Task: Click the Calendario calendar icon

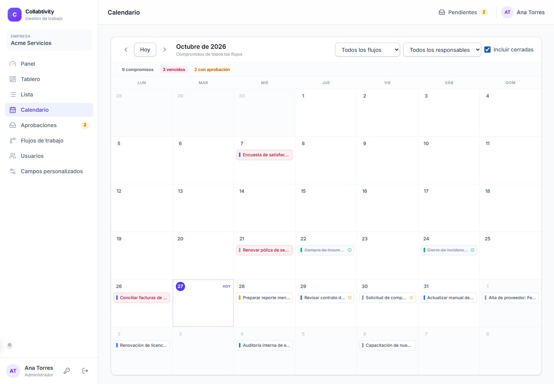Action: (x=13, y=110)
